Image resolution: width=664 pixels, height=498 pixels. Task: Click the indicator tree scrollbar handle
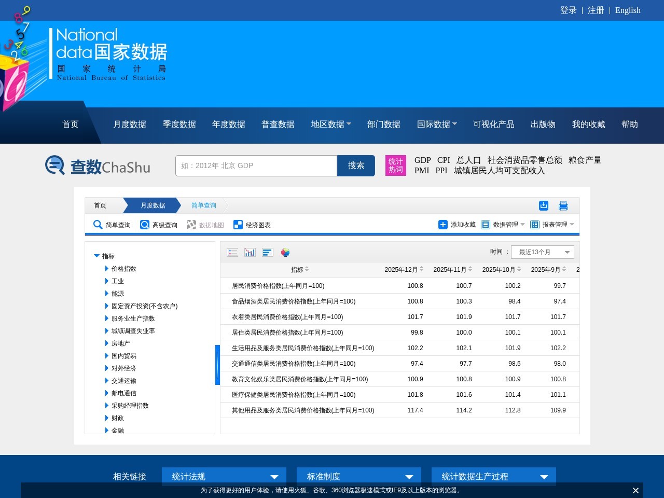point(218,365)
